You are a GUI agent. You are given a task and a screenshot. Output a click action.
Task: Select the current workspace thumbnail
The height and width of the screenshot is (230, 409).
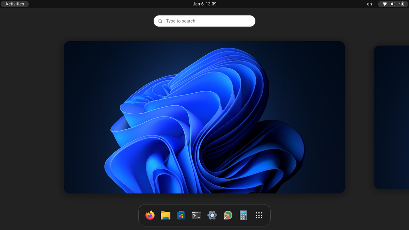tap(204, 117)
